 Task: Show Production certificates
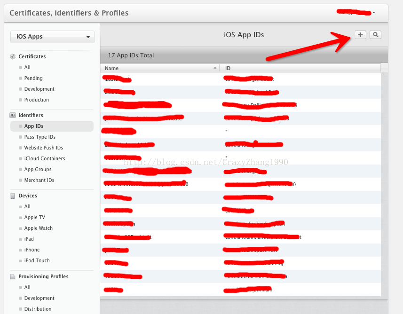click(37, 100)
